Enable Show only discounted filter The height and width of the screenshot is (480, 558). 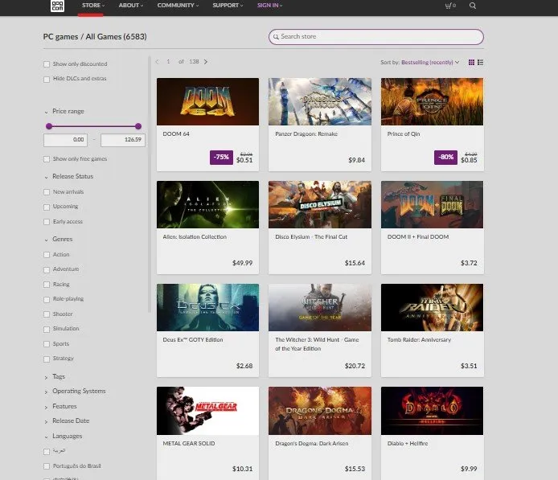pos(47,64)
